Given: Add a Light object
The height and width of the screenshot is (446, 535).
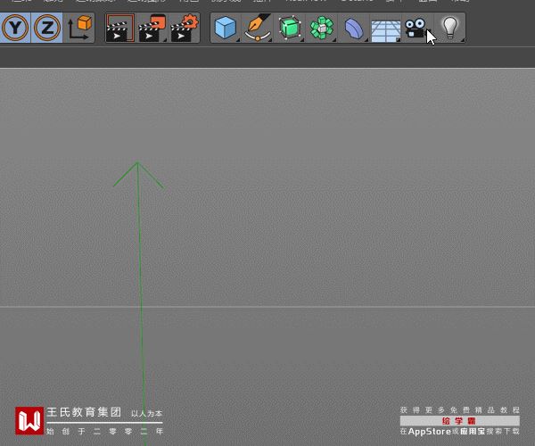Looking at the screenshot, I should point(449,28).
